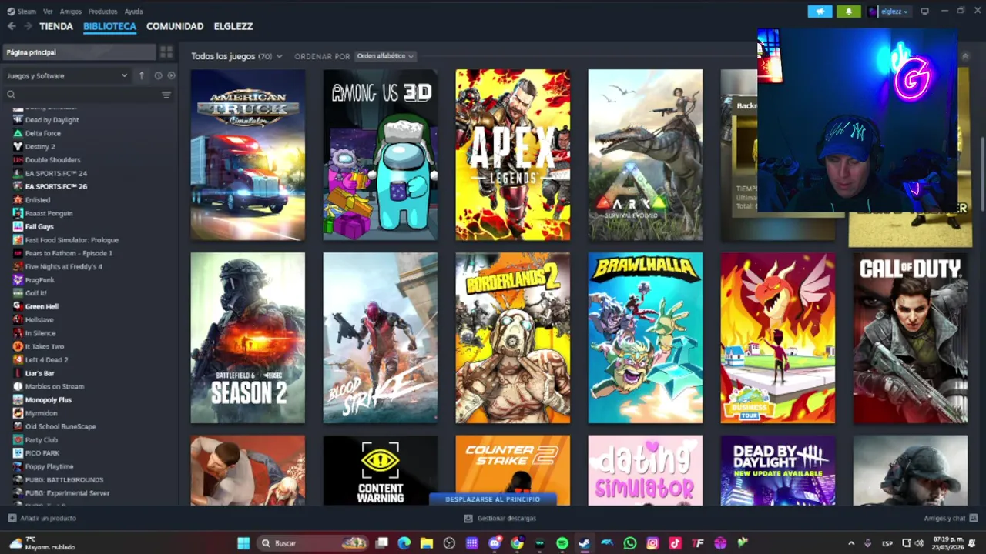Open the ARK Survival Evolved cover
Viewport: 986px width, 554px height.
click(x=646, y=155)
